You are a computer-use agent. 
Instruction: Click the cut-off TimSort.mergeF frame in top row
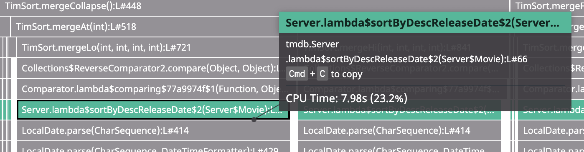click(x=546, y=6)
